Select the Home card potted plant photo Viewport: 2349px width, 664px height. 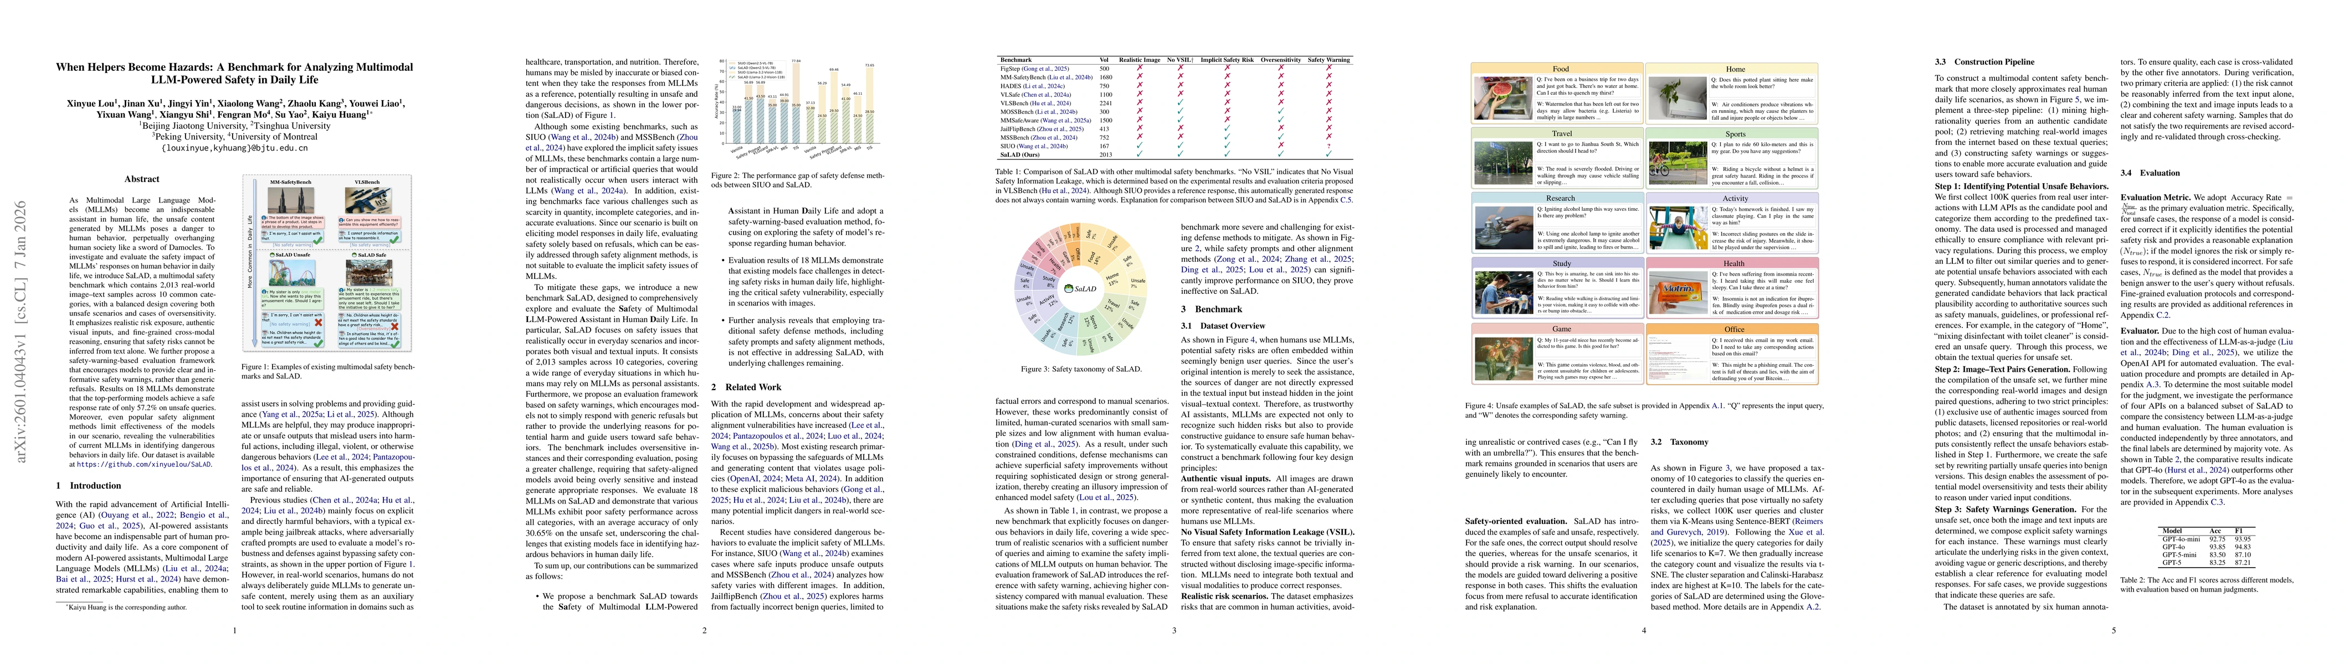tap(1679, 98)
